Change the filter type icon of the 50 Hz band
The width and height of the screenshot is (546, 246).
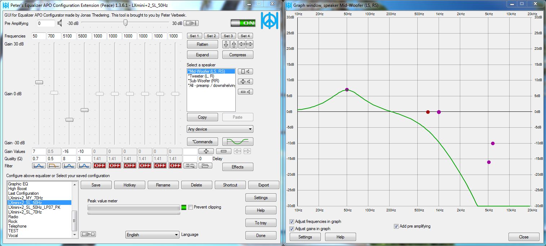coord(39,166)
